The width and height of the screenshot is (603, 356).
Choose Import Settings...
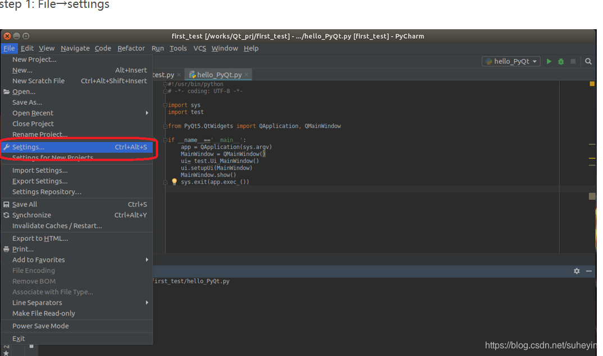coord(77,170)
